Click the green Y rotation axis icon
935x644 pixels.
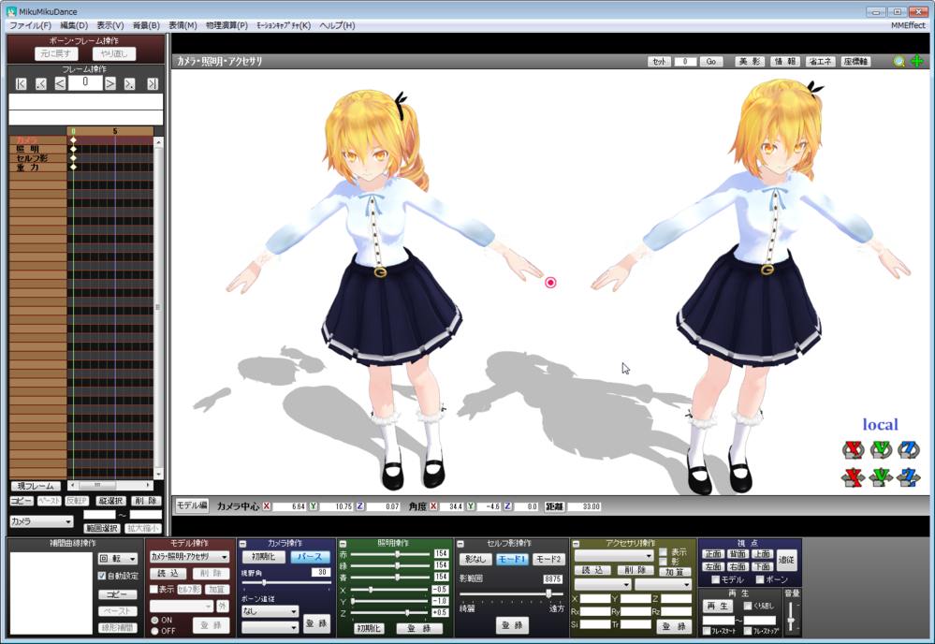880,450
